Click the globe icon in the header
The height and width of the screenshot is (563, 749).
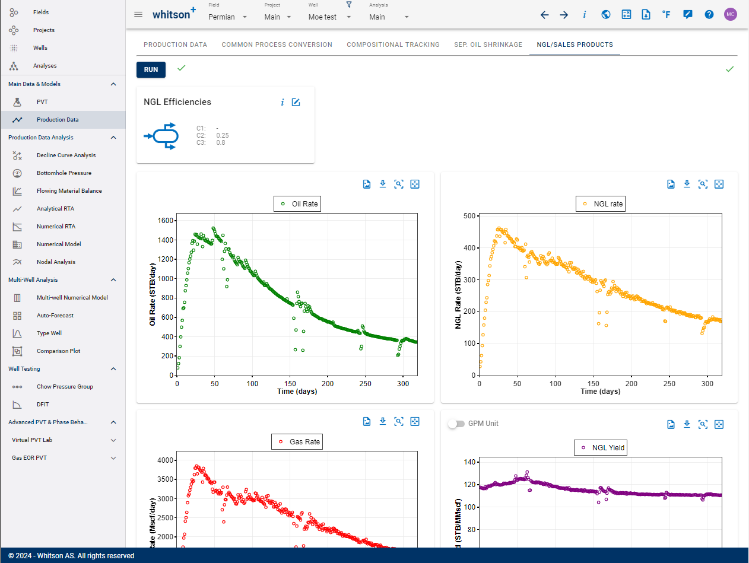coord(605,15)
